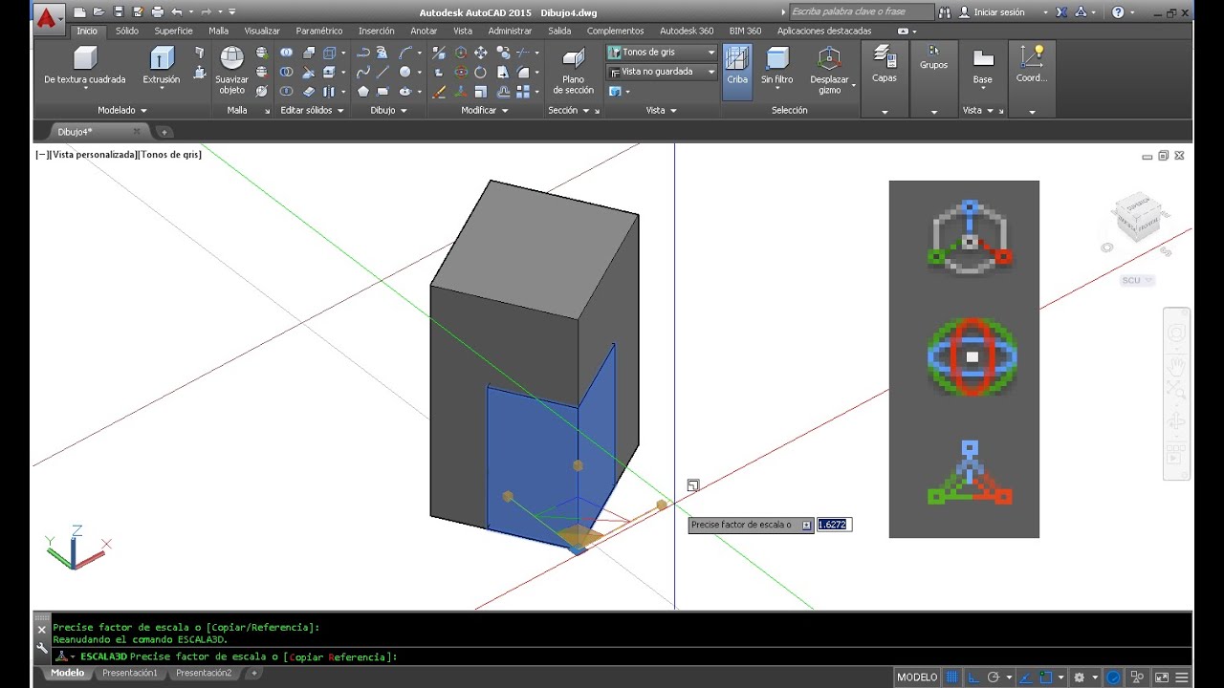1224x688 pixels.
Task: Click the binoculars search icon
Action: (x=945, y=12)
